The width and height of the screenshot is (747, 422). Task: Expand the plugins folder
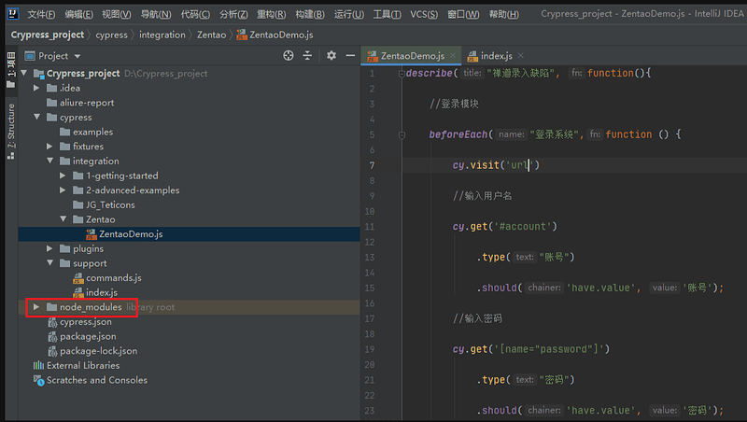[49, 248]
